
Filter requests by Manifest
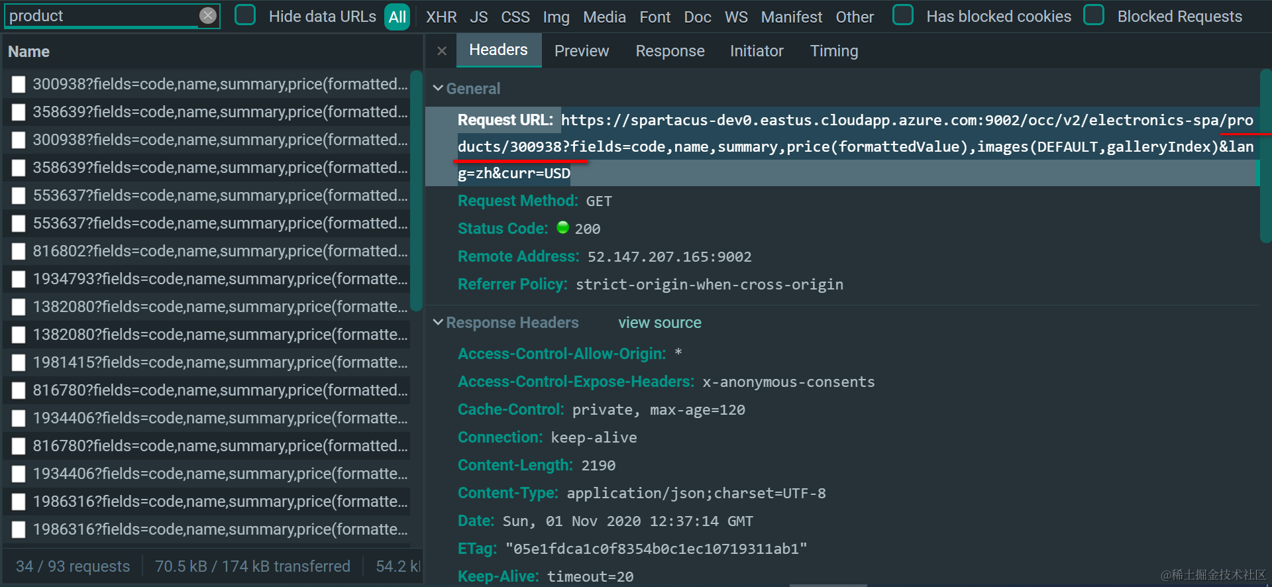click(x=792, y=17)
